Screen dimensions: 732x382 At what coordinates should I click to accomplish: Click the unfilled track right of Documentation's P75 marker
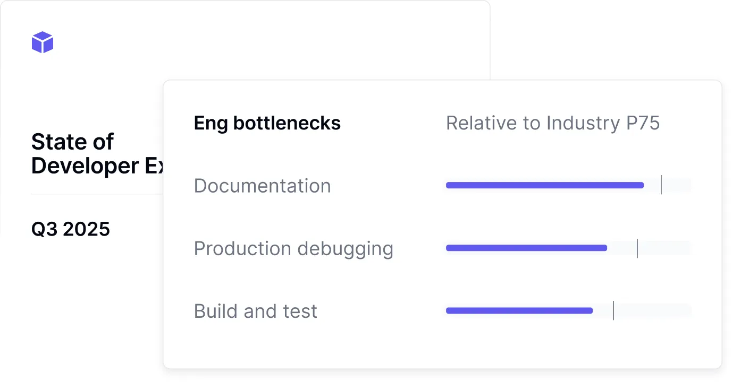tap(676, 185)
